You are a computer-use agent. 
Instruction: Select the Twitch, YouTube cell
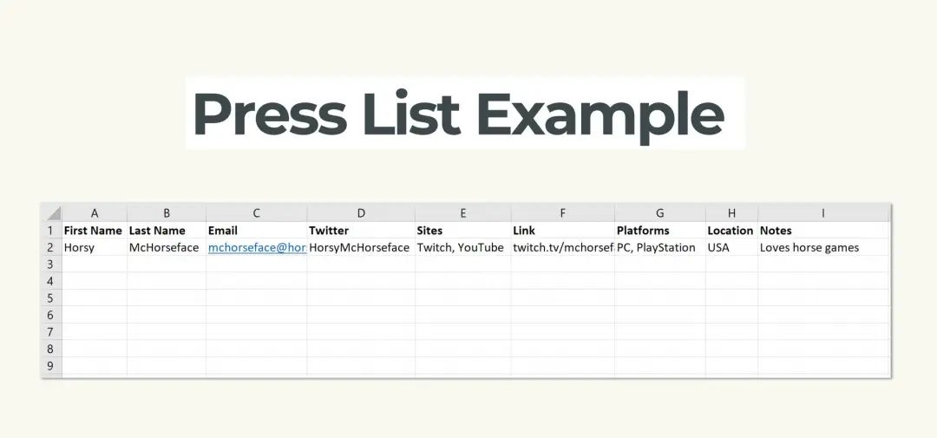(463, 247)
